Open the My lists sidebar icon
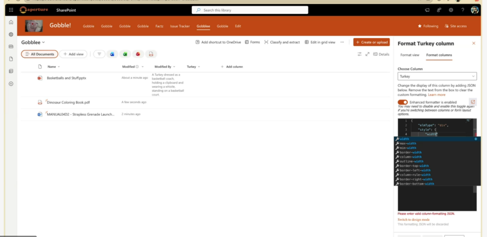487x237 pixels. coord(11,71)
